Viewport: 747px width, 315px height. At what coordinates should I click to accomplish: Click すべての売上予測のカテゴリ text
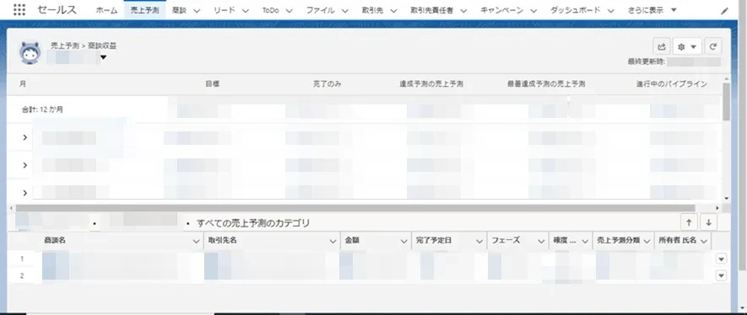(253, 223)
